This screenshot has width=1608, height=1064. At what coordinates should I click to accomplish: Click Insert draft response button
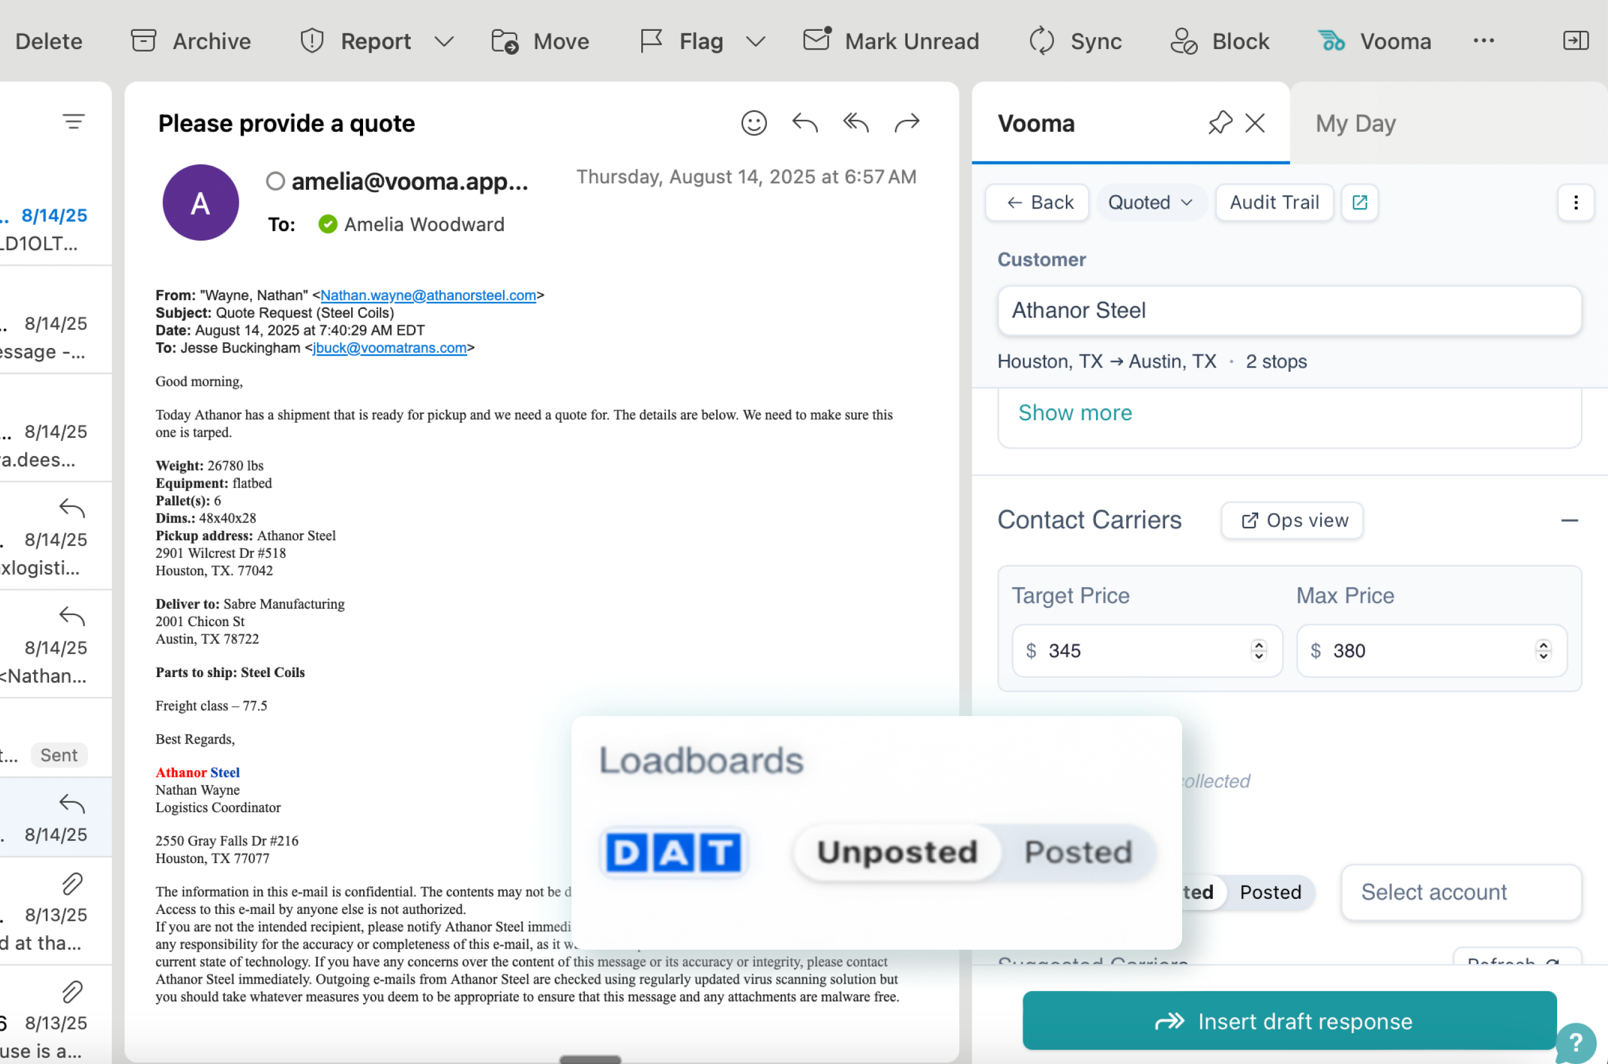[x=1289, y=1021]
